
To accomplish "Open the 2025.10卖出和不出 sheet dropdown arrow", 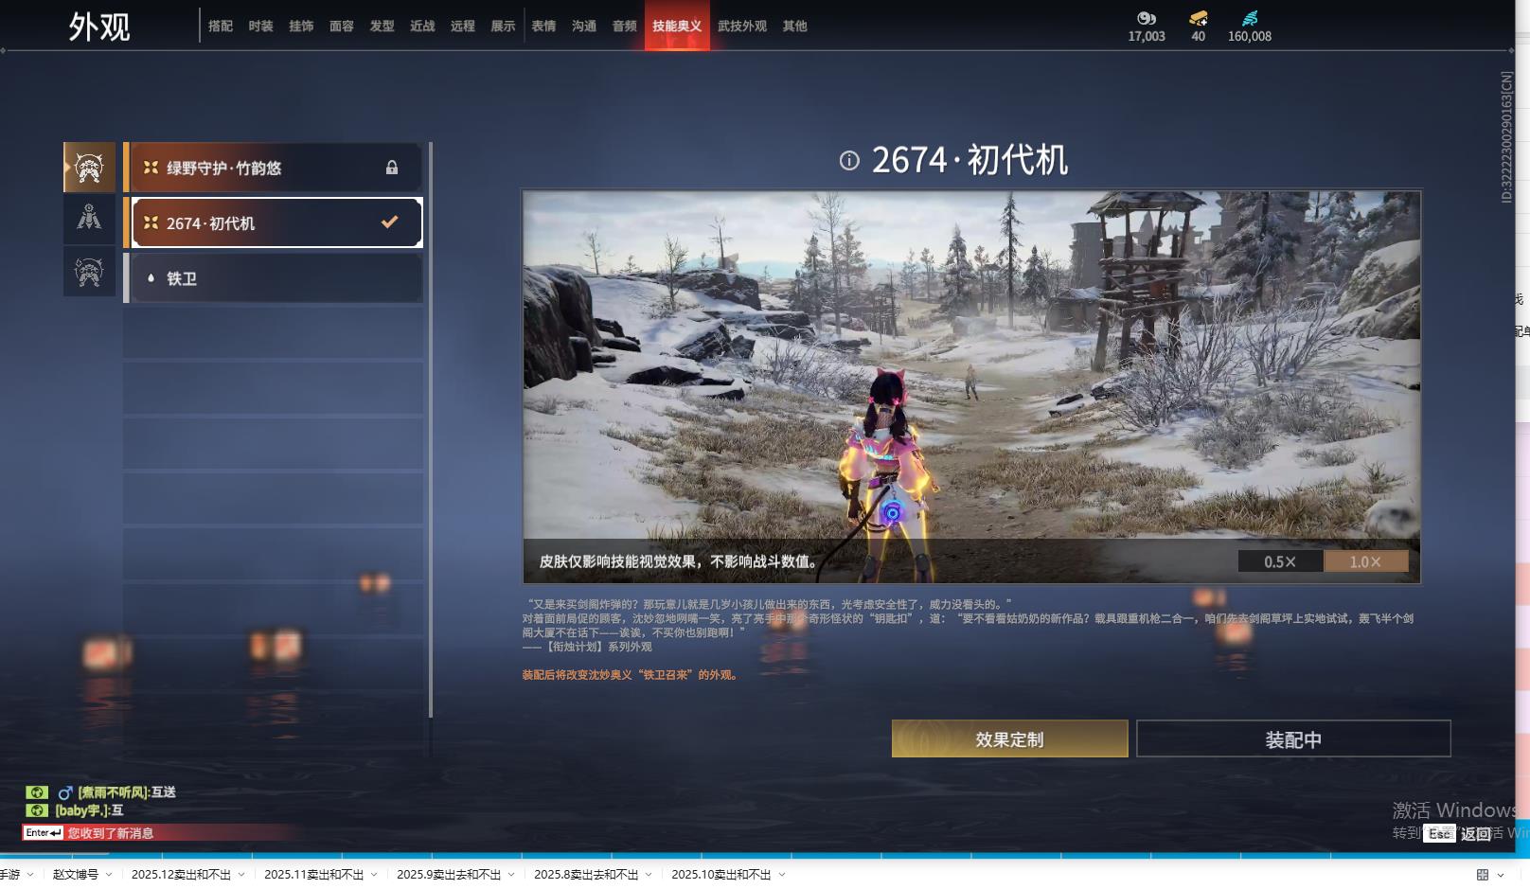I will tap(782, 875).
